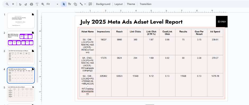Open the zoom magnifier tool

tap(43, 4)
